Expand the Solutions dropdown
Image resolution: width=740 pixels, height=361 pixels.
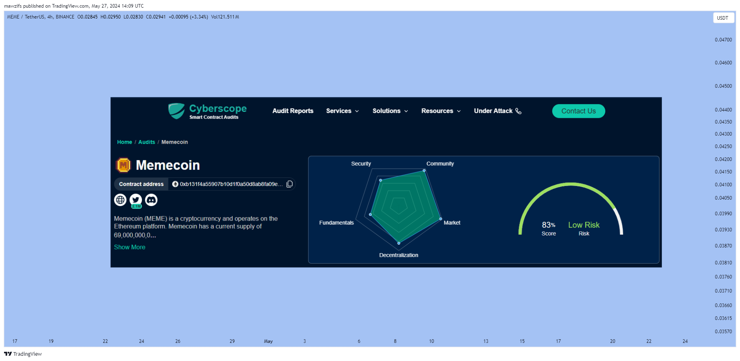[x=390, y=111]
